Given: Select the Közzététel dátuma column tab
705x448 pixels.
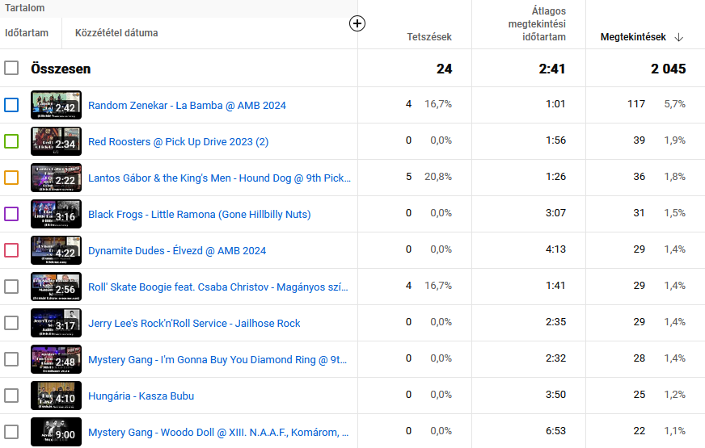Looking at the screenshot, I should [x=116, y=33].
